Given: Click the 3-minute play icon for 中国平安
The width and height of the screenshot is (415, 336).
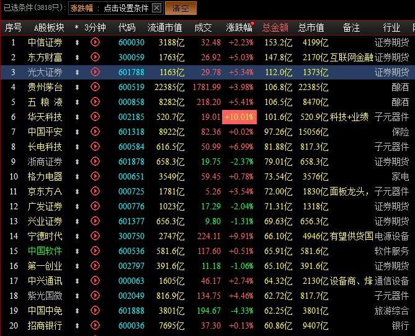Looking at the screenshot, I should coord(95,132).
